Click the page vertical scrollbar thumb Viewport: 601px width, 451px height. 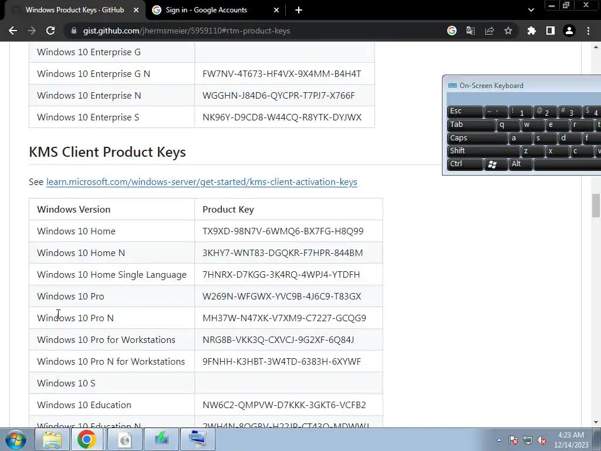595,206
